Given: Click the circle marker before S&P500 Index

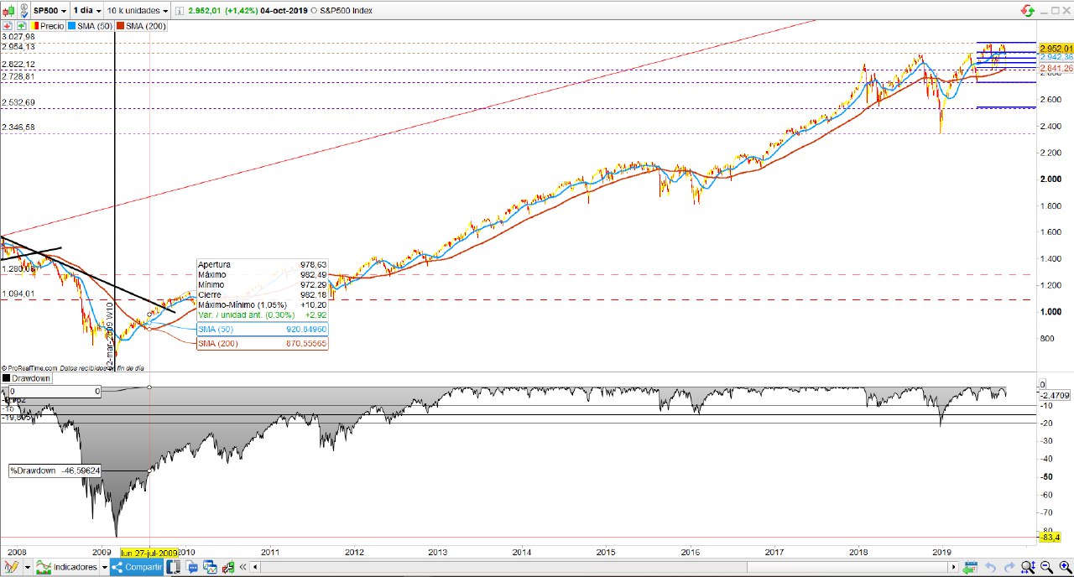Looking at the screenshot, I should tap(313, 11).
